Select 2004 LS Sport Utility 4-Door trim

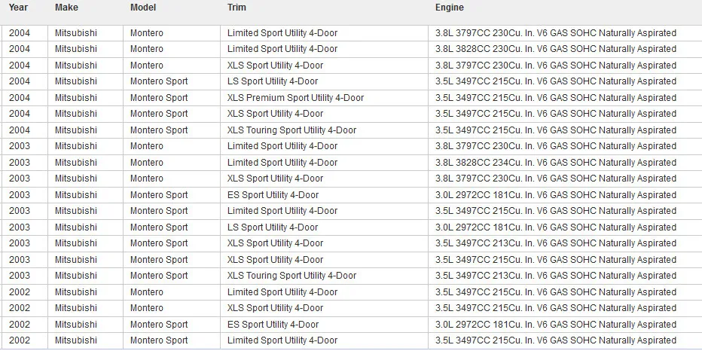point(273,81)
